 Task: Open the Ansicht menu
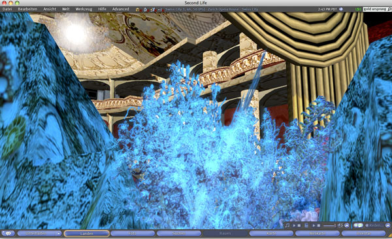(x=50, y=9)
